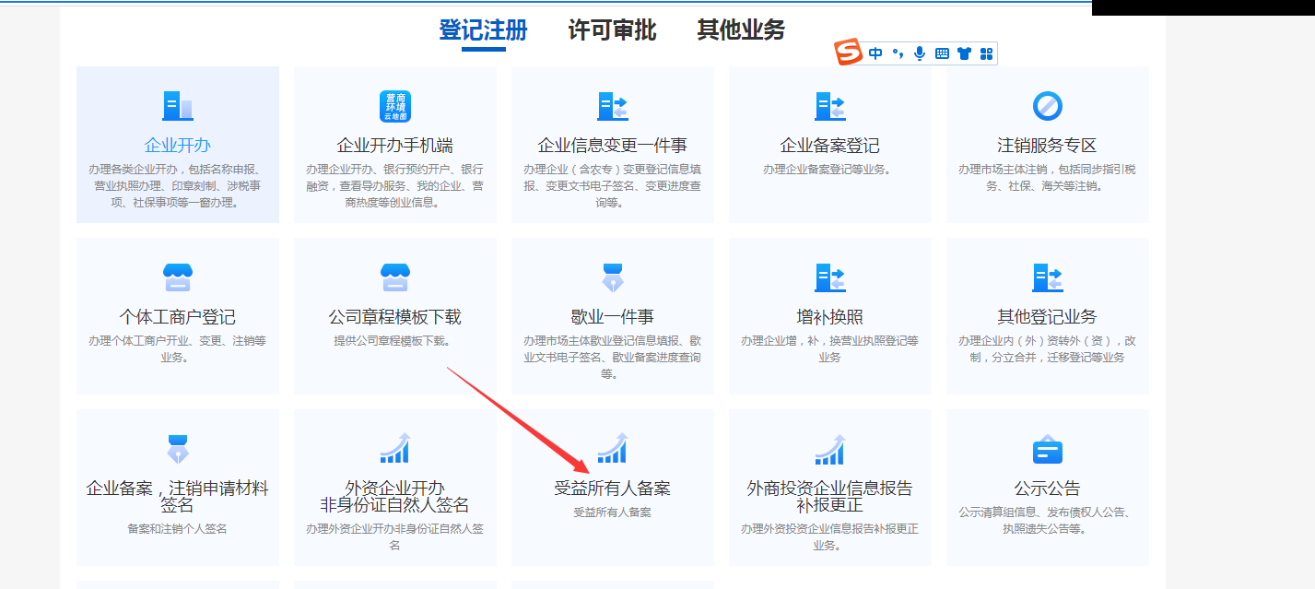Click the 企业信息变更一件事 icon
Viewport: 1315px width, 589px height.
(612, 106)
